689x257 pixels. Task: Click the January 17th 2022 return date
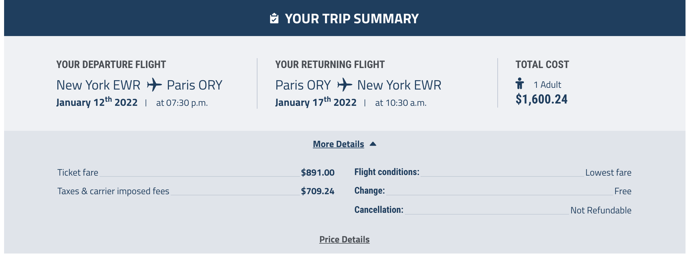pos(316,103)
